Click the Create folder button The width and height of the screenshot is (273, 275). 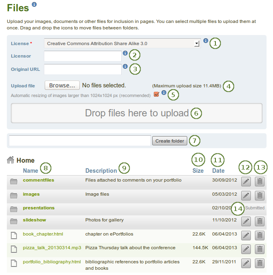[x=170, y=141]
